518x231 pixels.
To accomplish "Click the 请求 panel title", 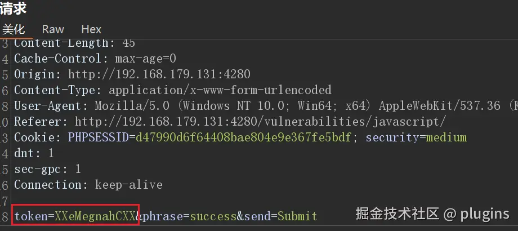I will [14, 8].
